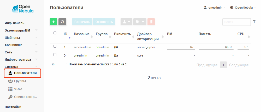Tick the select-all users checkbox

tap(55, 33)
